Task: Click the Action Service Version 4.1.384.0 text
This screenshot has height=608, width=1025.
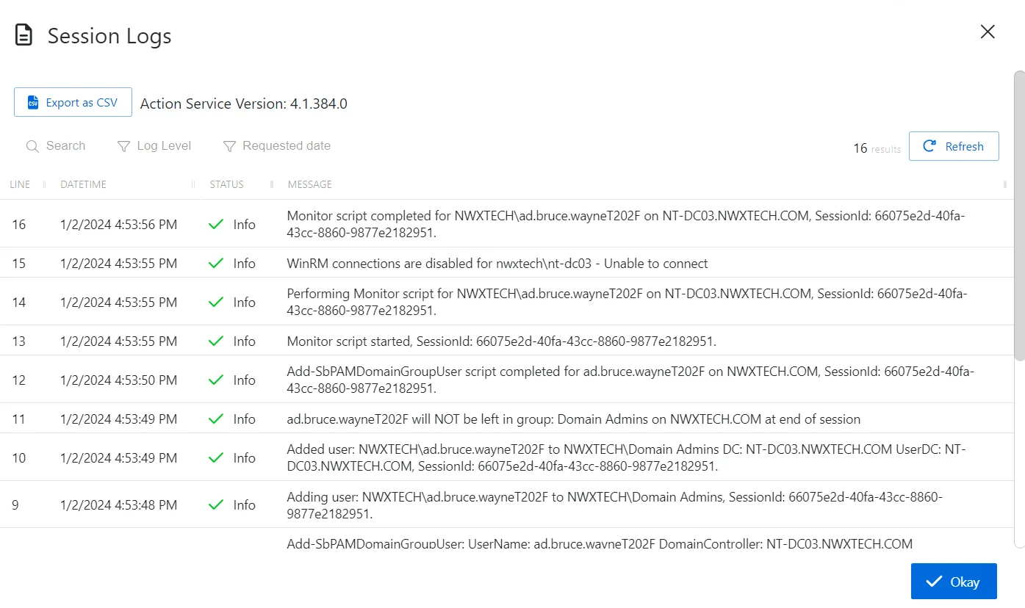Action: pyautogui.click(x=243, y=104)
